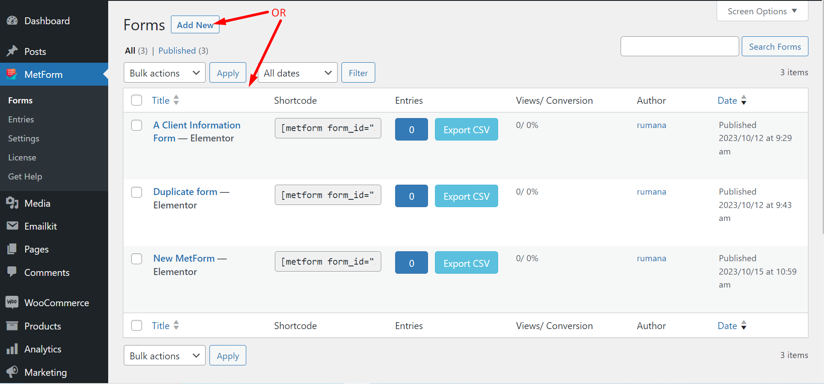
Task: Click the MetForm logo icon
Action: (x=12, y=74)
